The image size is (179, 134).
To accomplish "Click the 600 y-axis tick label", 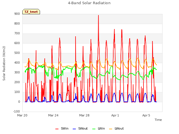I will point(17,43).
